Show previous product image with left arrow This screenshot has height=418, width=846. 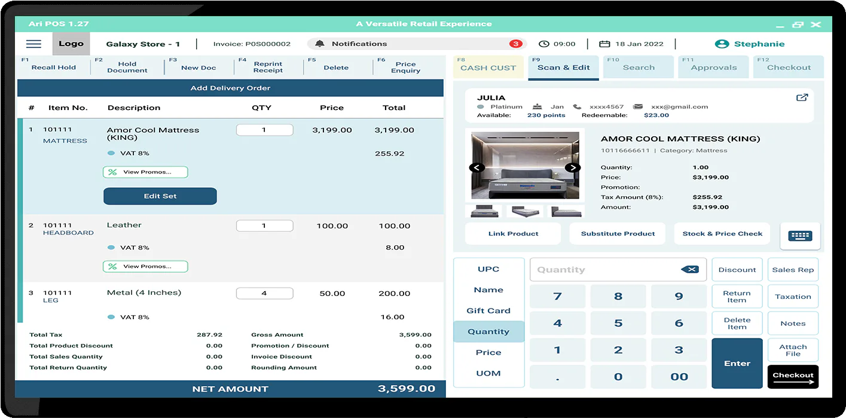[477, 167]
